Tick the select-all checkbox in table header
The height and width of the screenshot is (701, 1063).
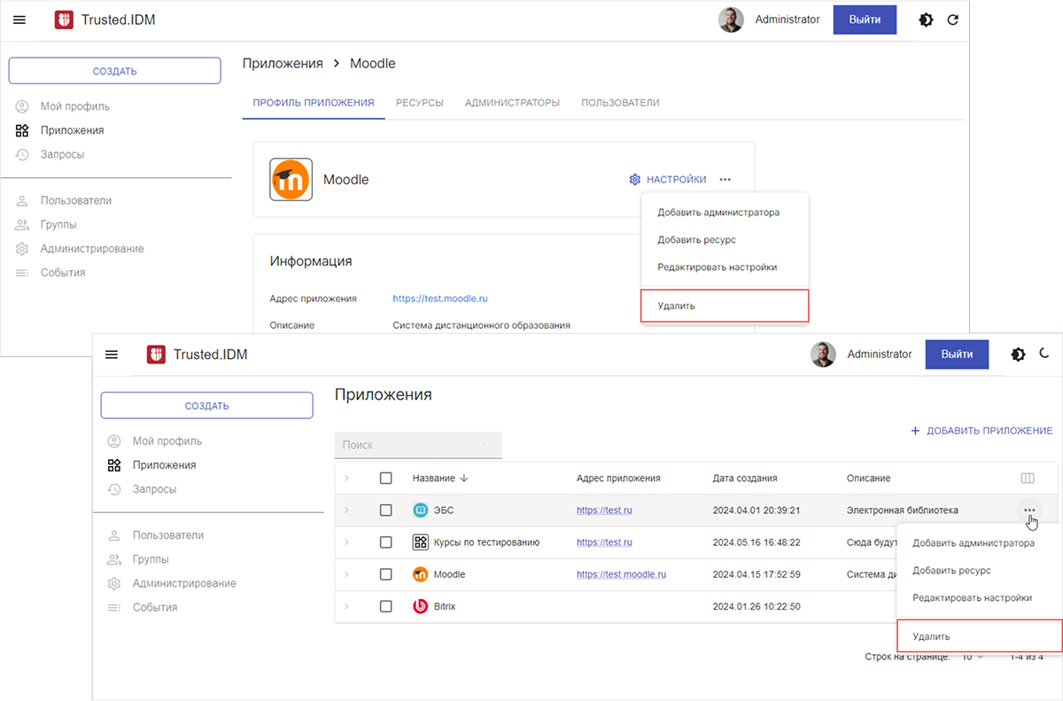click(385, 479)
